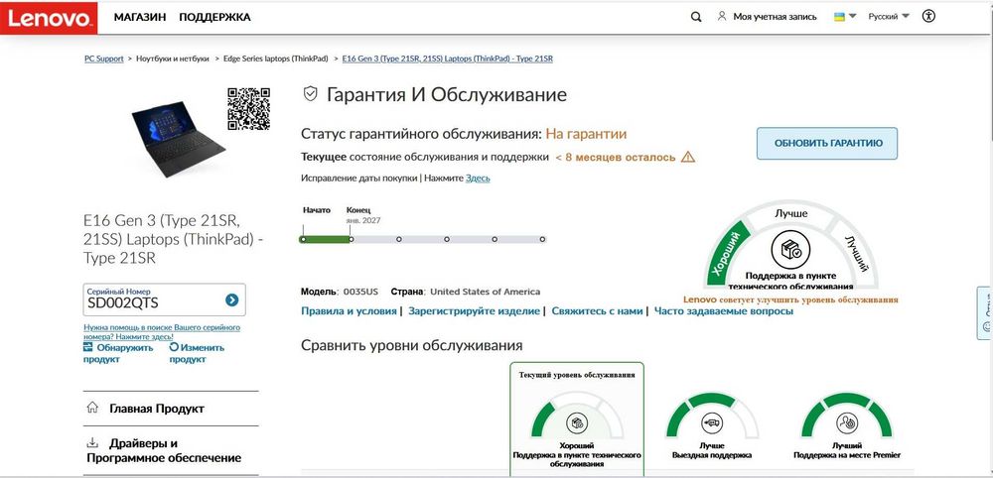Open Правила и условия link
Viewport: 993px width, 478px height.
tap(349, 311)
